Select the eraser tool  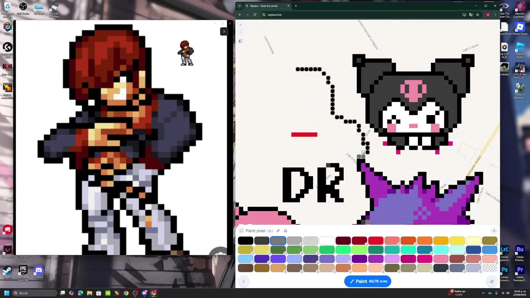(x=491, y=281)
